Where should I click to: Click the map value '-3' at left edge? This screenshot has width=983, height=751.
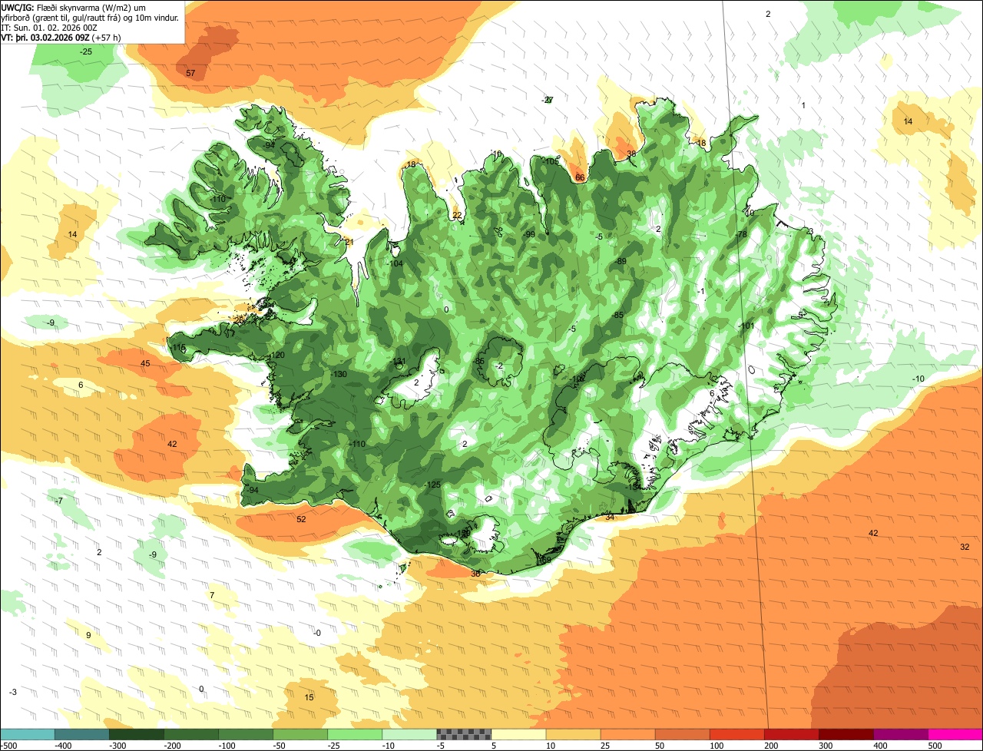click(13, 692)
